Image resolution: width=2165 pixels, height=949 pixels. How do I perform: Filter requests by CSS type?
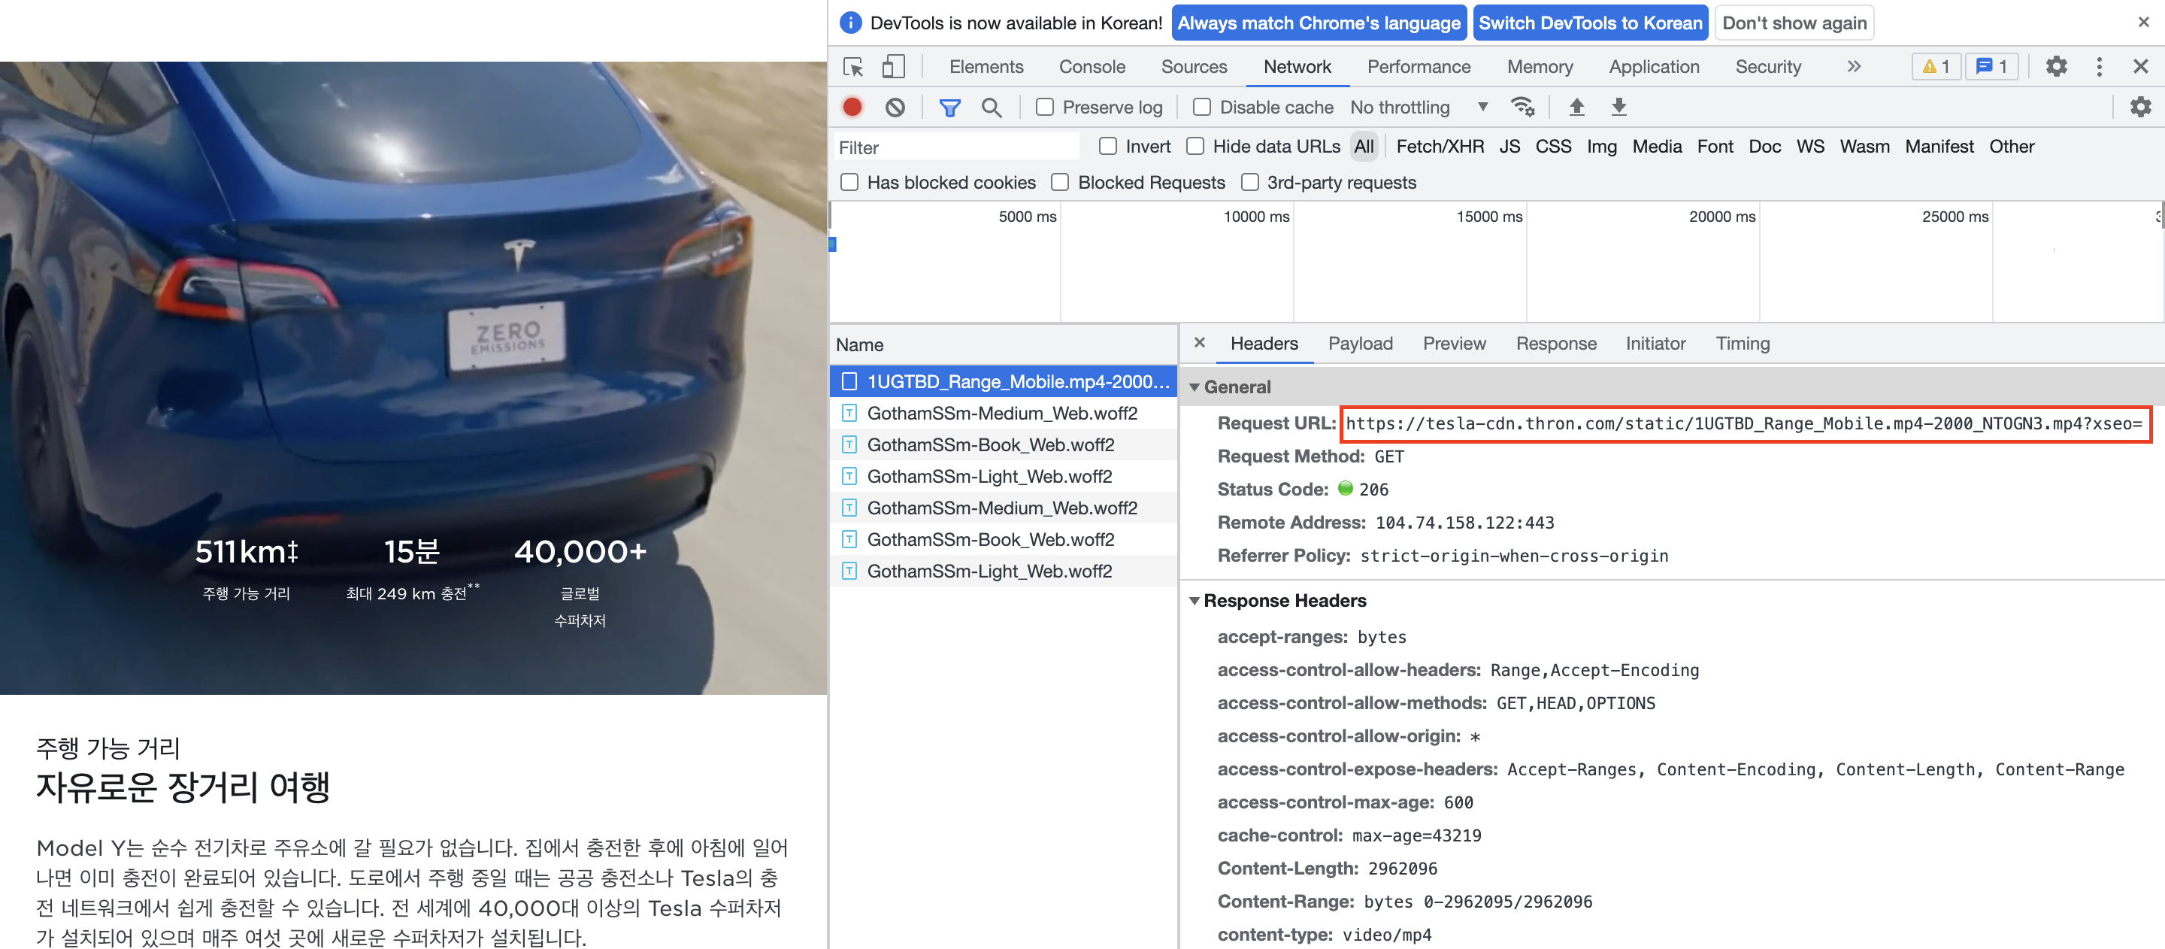[1553, 146]
